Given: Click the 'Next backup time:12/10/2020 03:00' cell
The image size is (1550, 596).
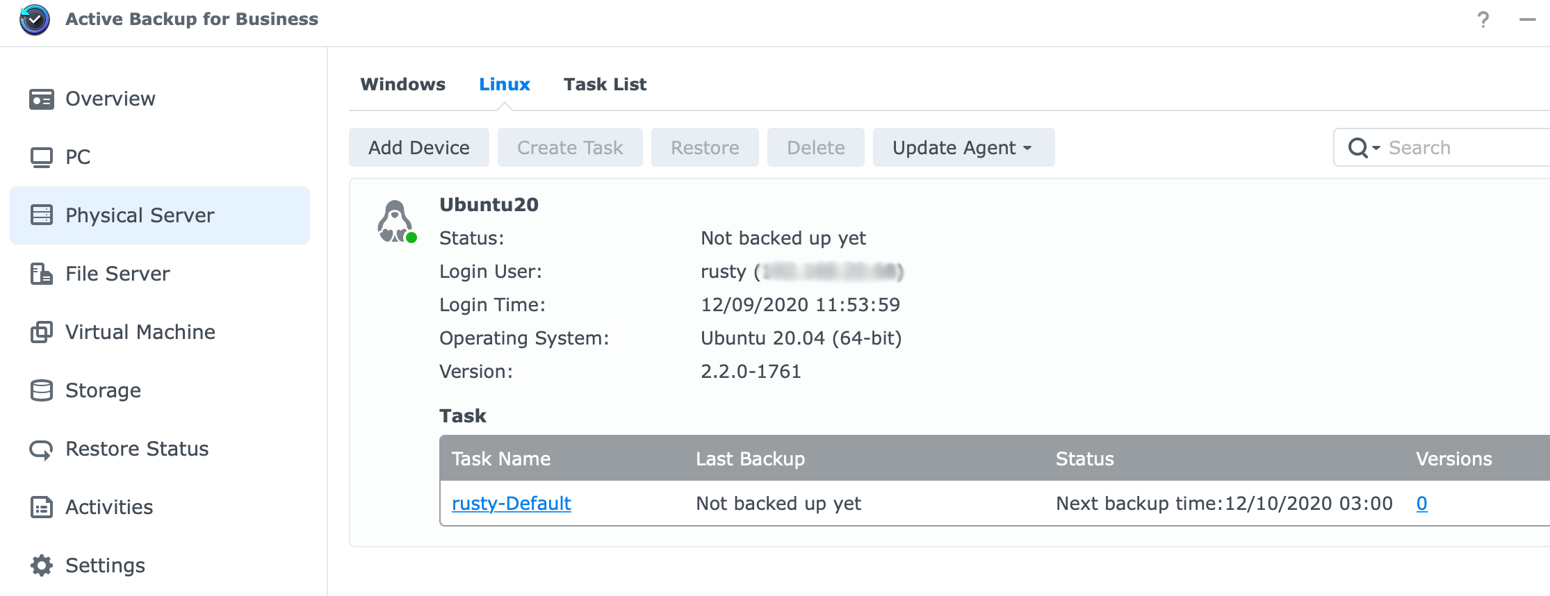Looking at the screenshot, I should pyautogui.click(x=1225, y=503).
